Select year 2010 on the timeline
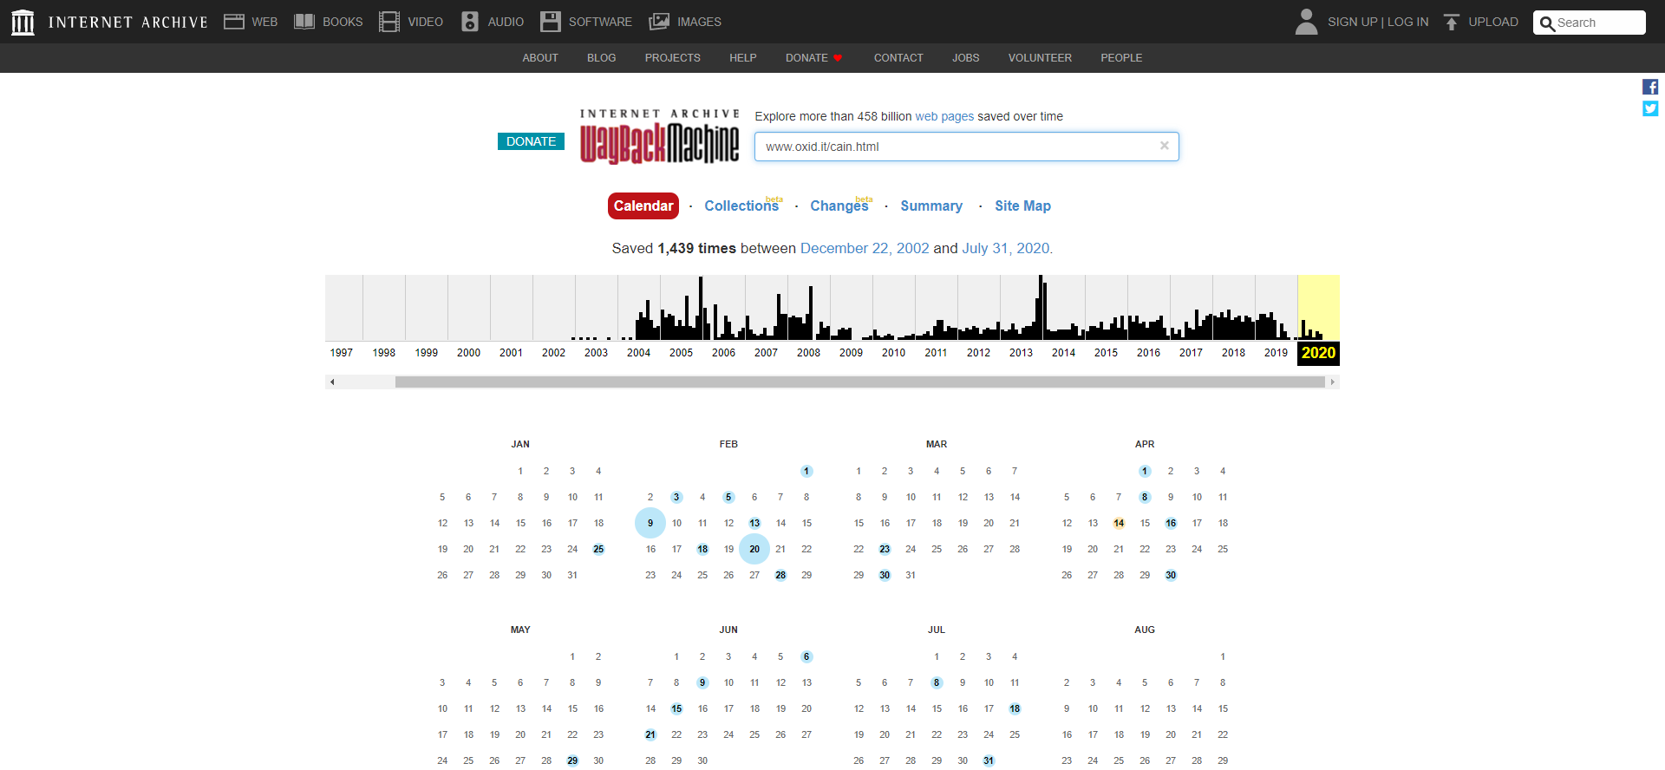The height and width of the screenshot is (770, 1665). click(x=893, y=353)
